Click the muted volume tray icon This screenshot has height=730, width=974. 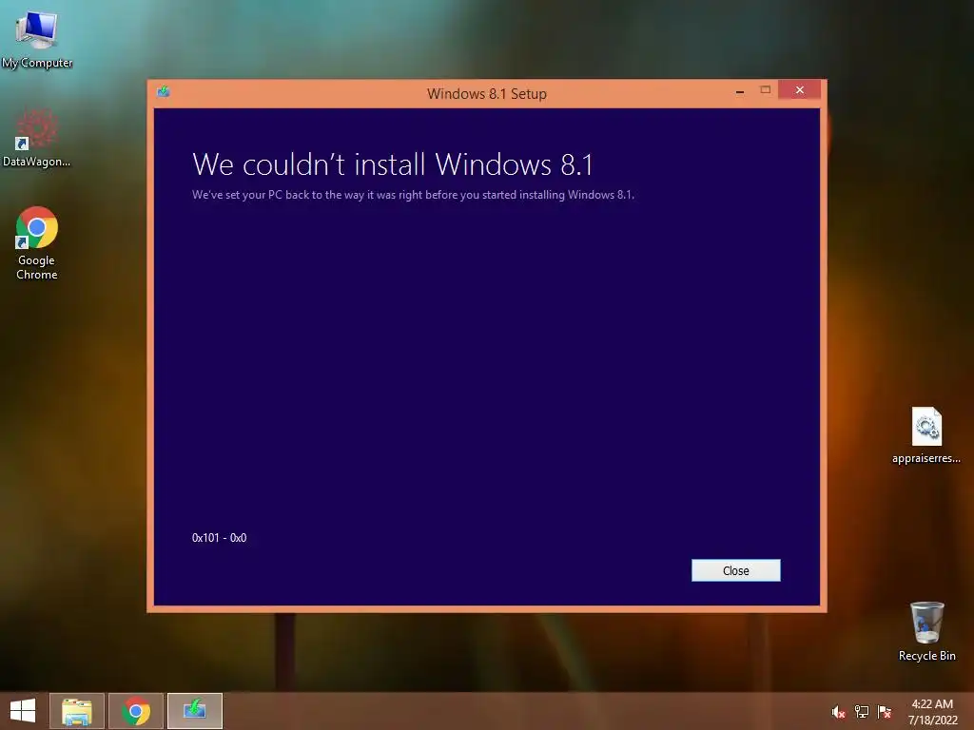(838, 712)
